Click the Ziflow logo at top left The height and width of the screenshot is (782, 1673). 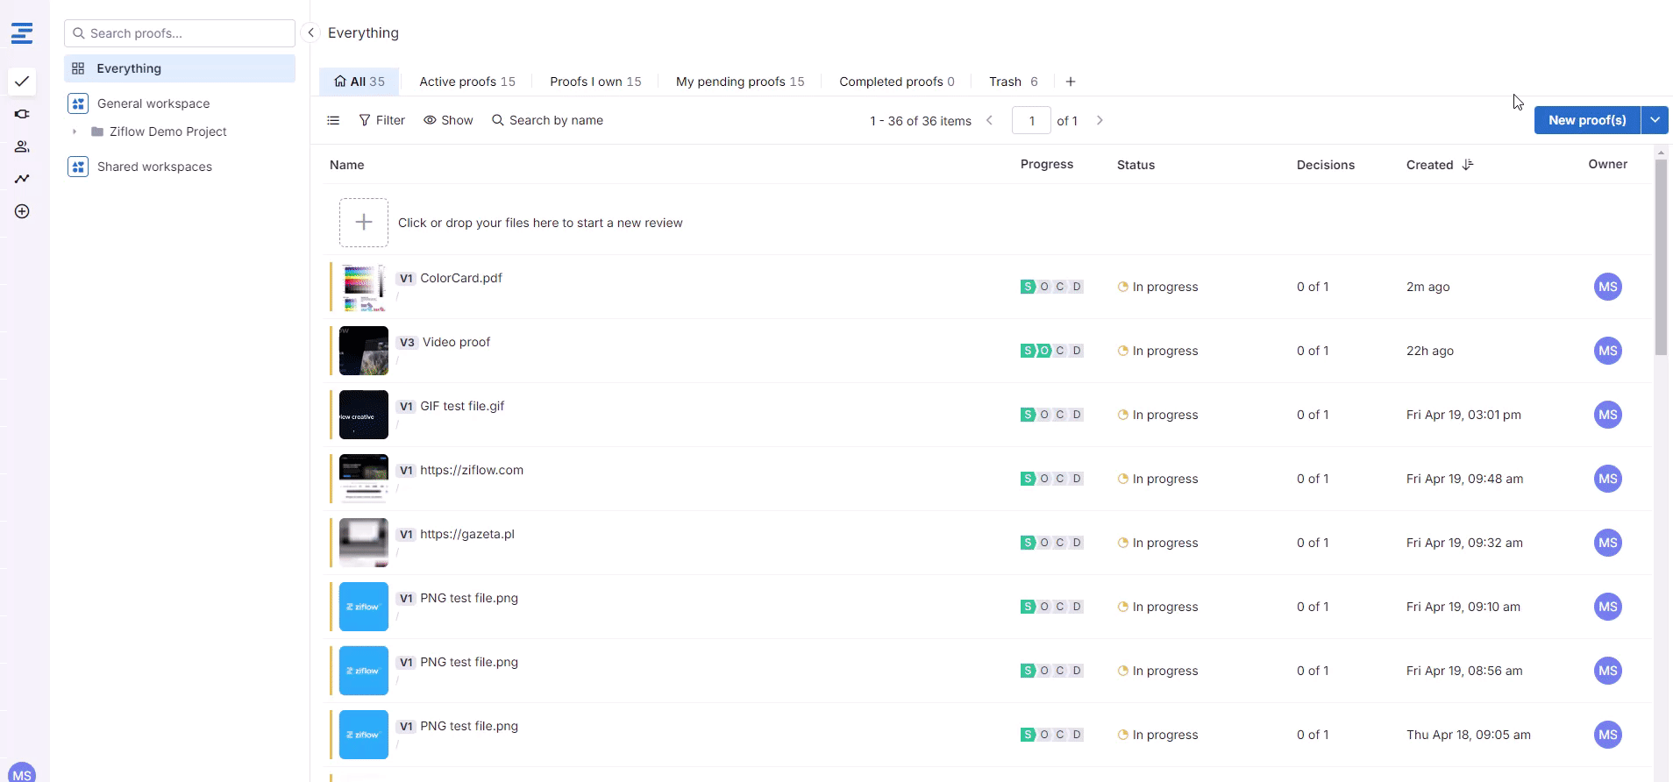[22, 33]
